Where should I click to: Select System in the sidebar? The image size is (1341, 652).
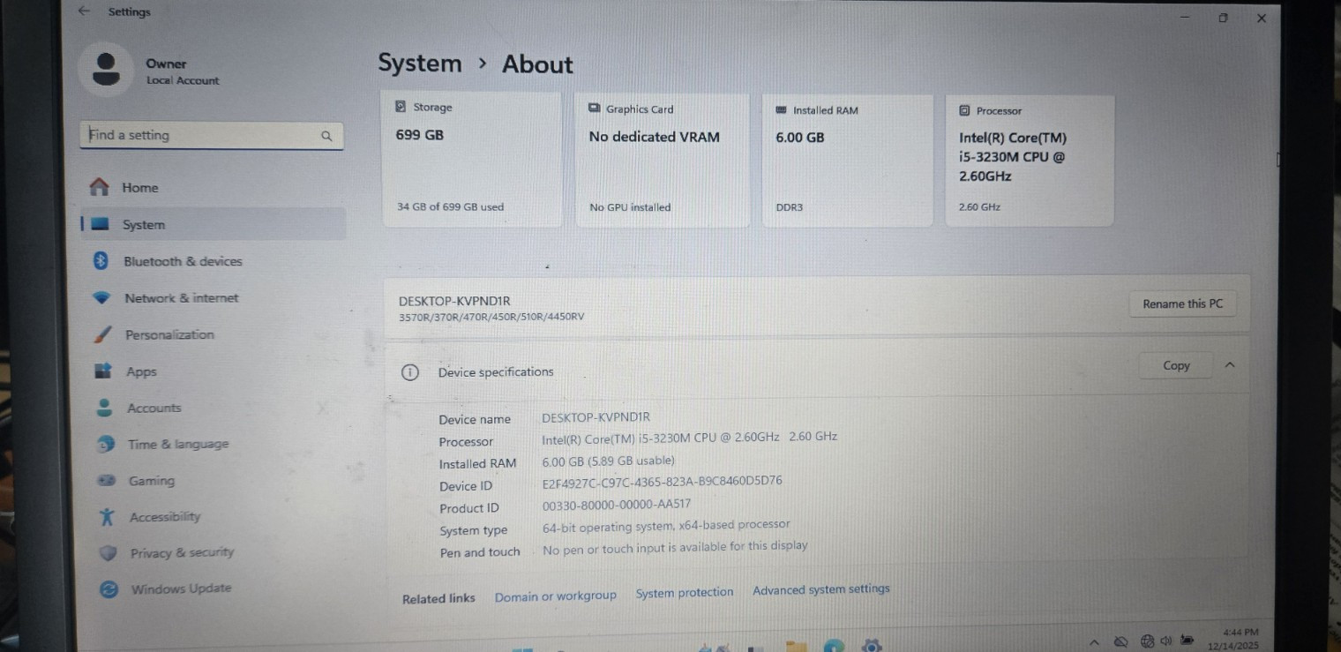pyautogui.click(x=214, y=224)
